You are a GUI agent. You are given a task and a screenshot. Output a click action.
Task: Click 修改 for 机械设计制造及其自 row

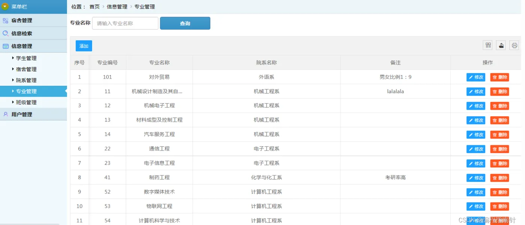pyautogui.click(x=476, y=91)
